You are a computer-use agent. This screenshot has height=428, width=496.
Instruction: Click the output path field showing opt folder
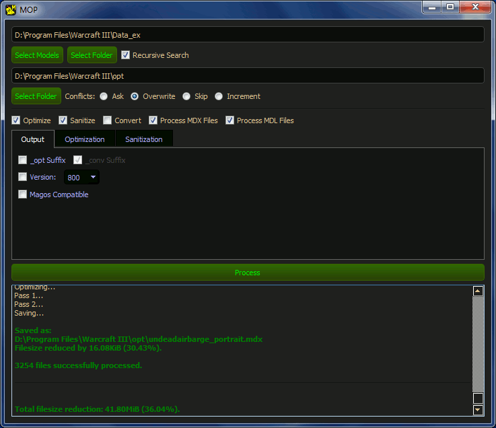click(x=248, y=76)
